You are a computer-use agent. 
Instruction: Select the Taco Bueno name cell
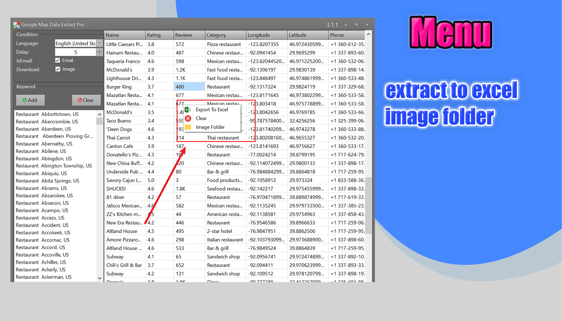(x=125, y=121)
